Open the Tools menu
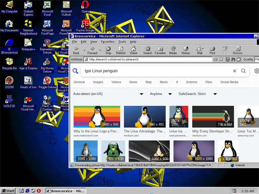Viewport: 259px width, 194px height. (x=122, y=42)
